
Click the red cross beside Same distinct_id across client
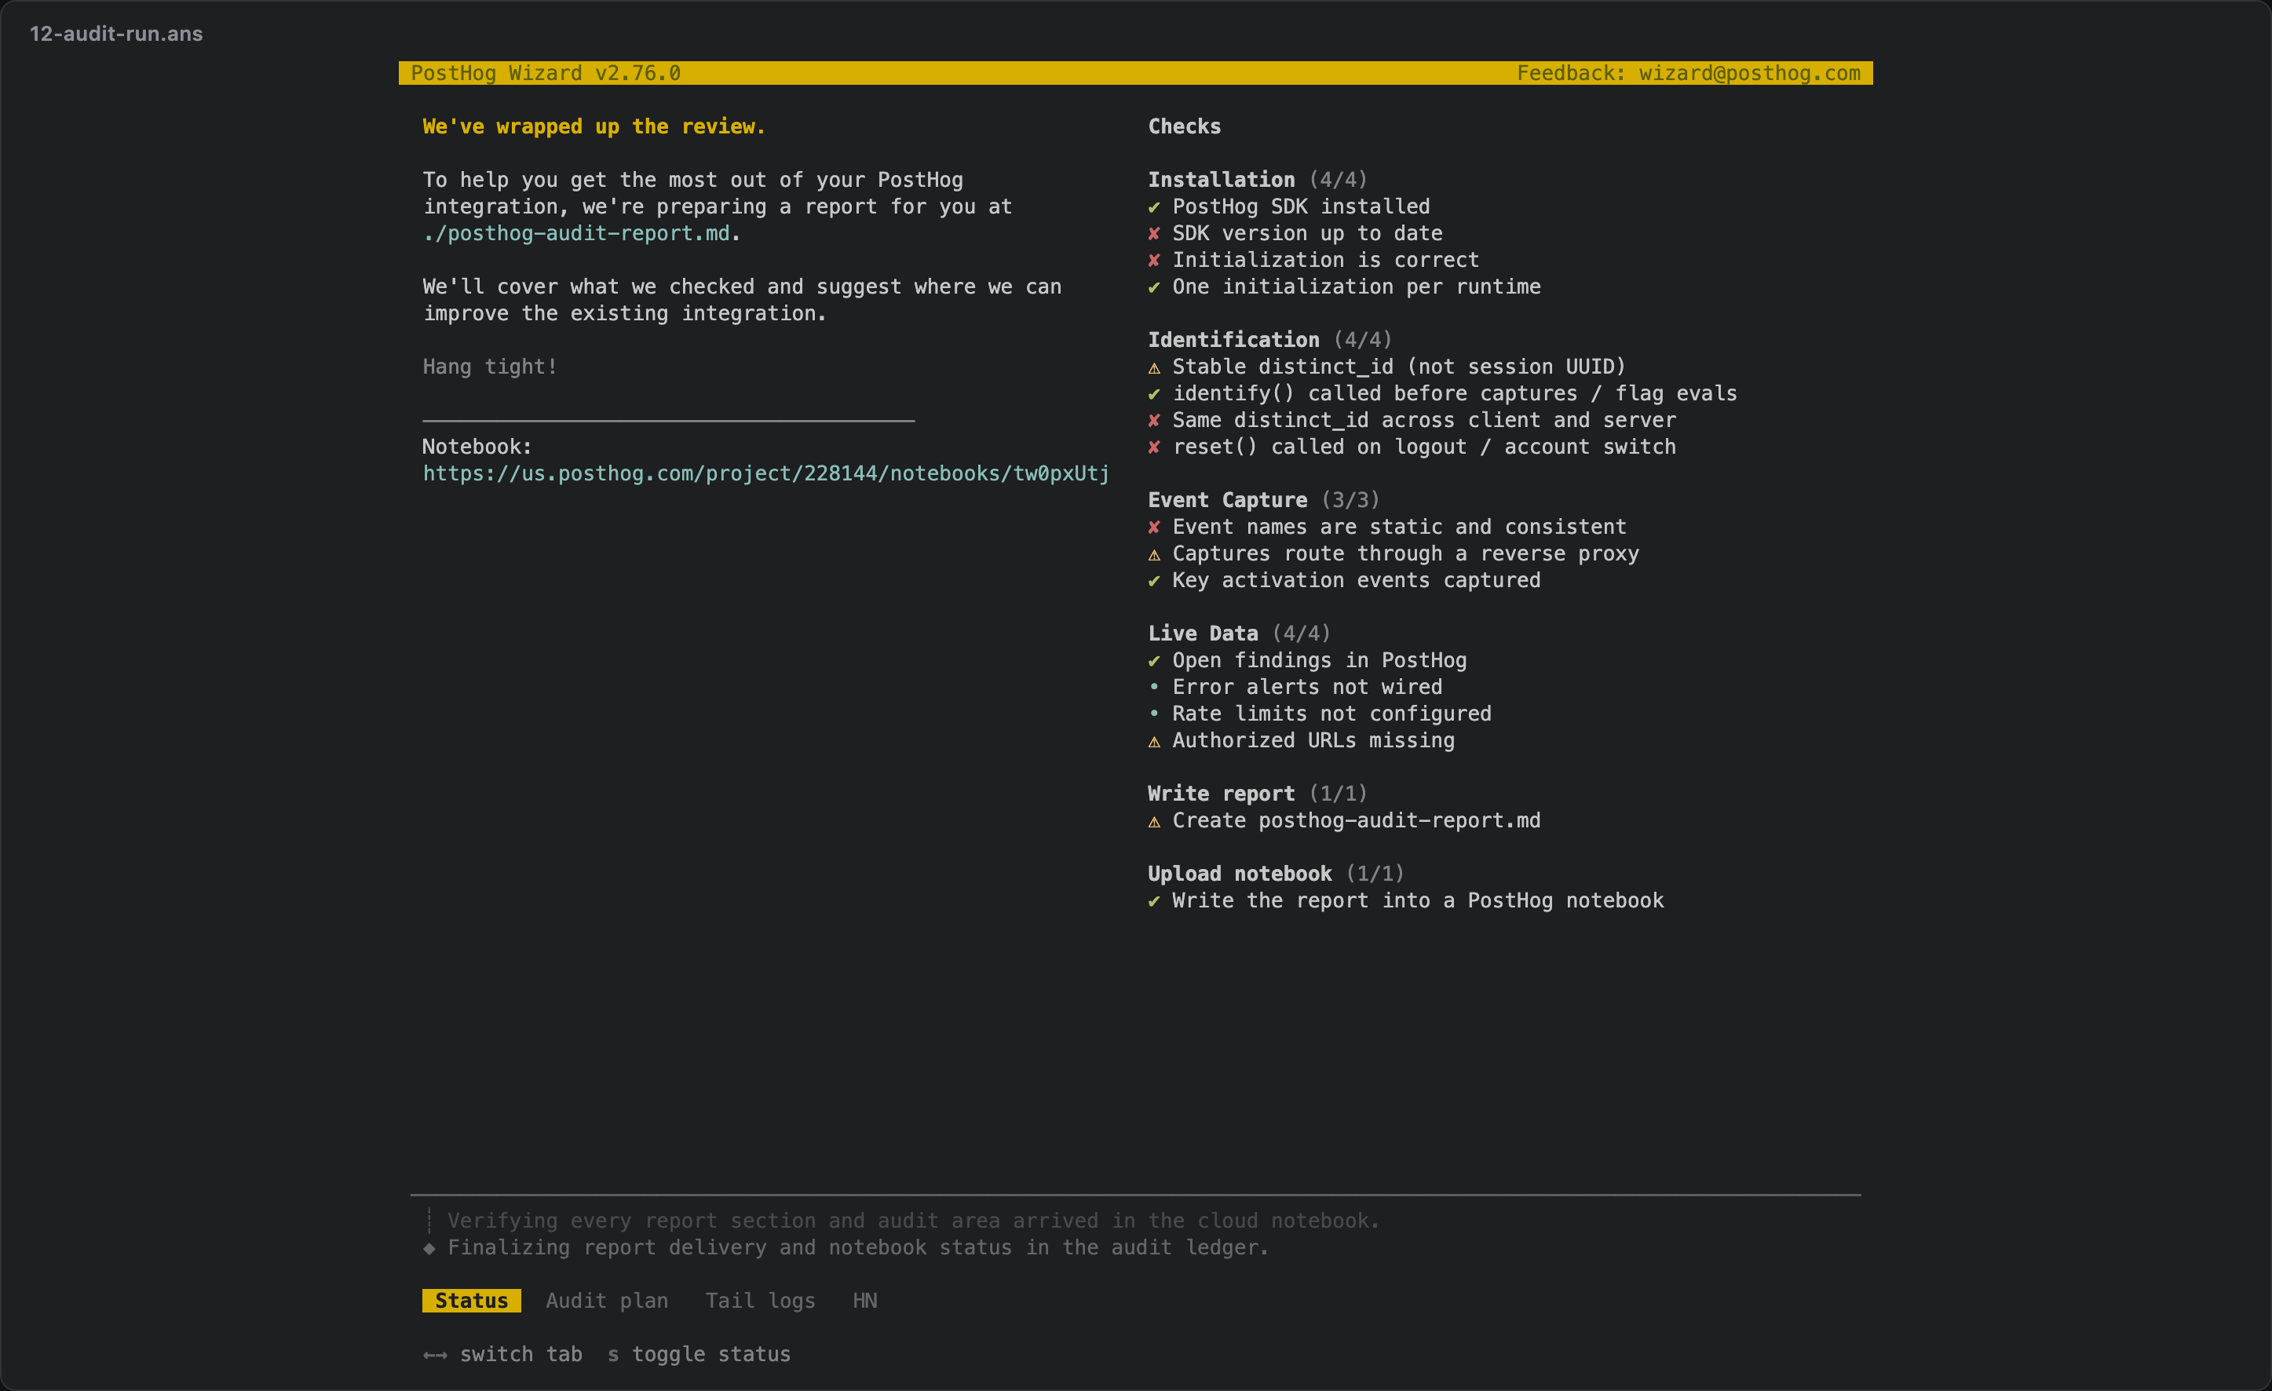pos(1153,422)
